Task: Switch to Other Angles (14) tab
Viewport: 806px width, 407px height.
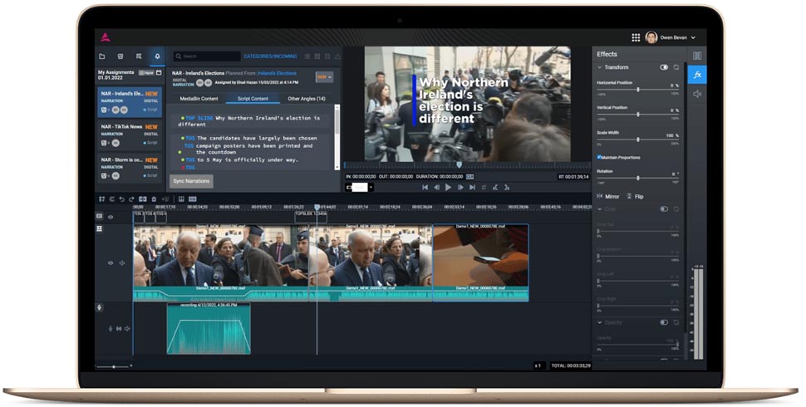Action: (x=306, y=99)
